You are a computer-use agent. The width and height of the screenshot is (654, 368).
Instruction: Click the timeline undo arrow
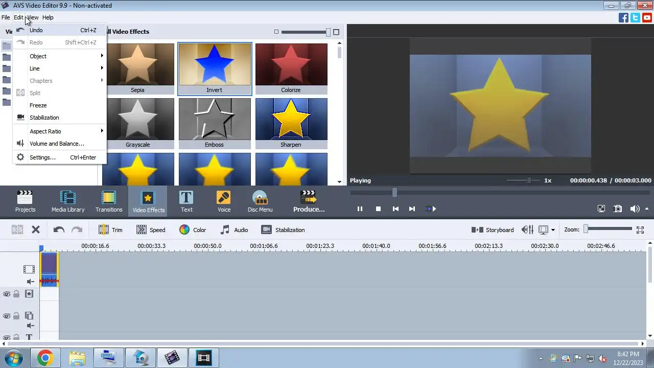tap(59, 230)
